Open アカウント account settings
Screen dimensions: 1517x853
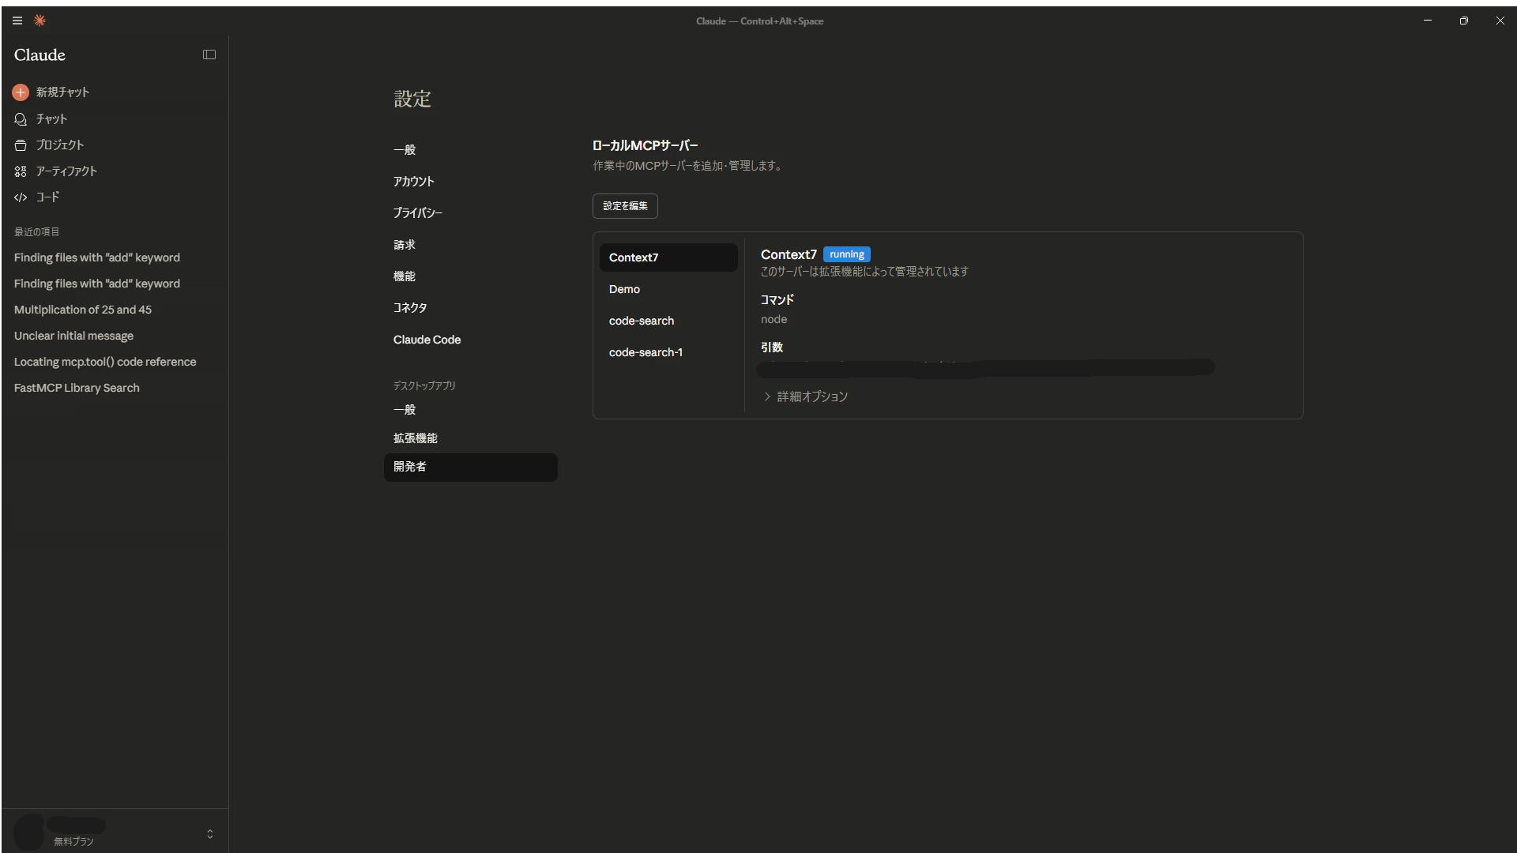pos(471,181)
